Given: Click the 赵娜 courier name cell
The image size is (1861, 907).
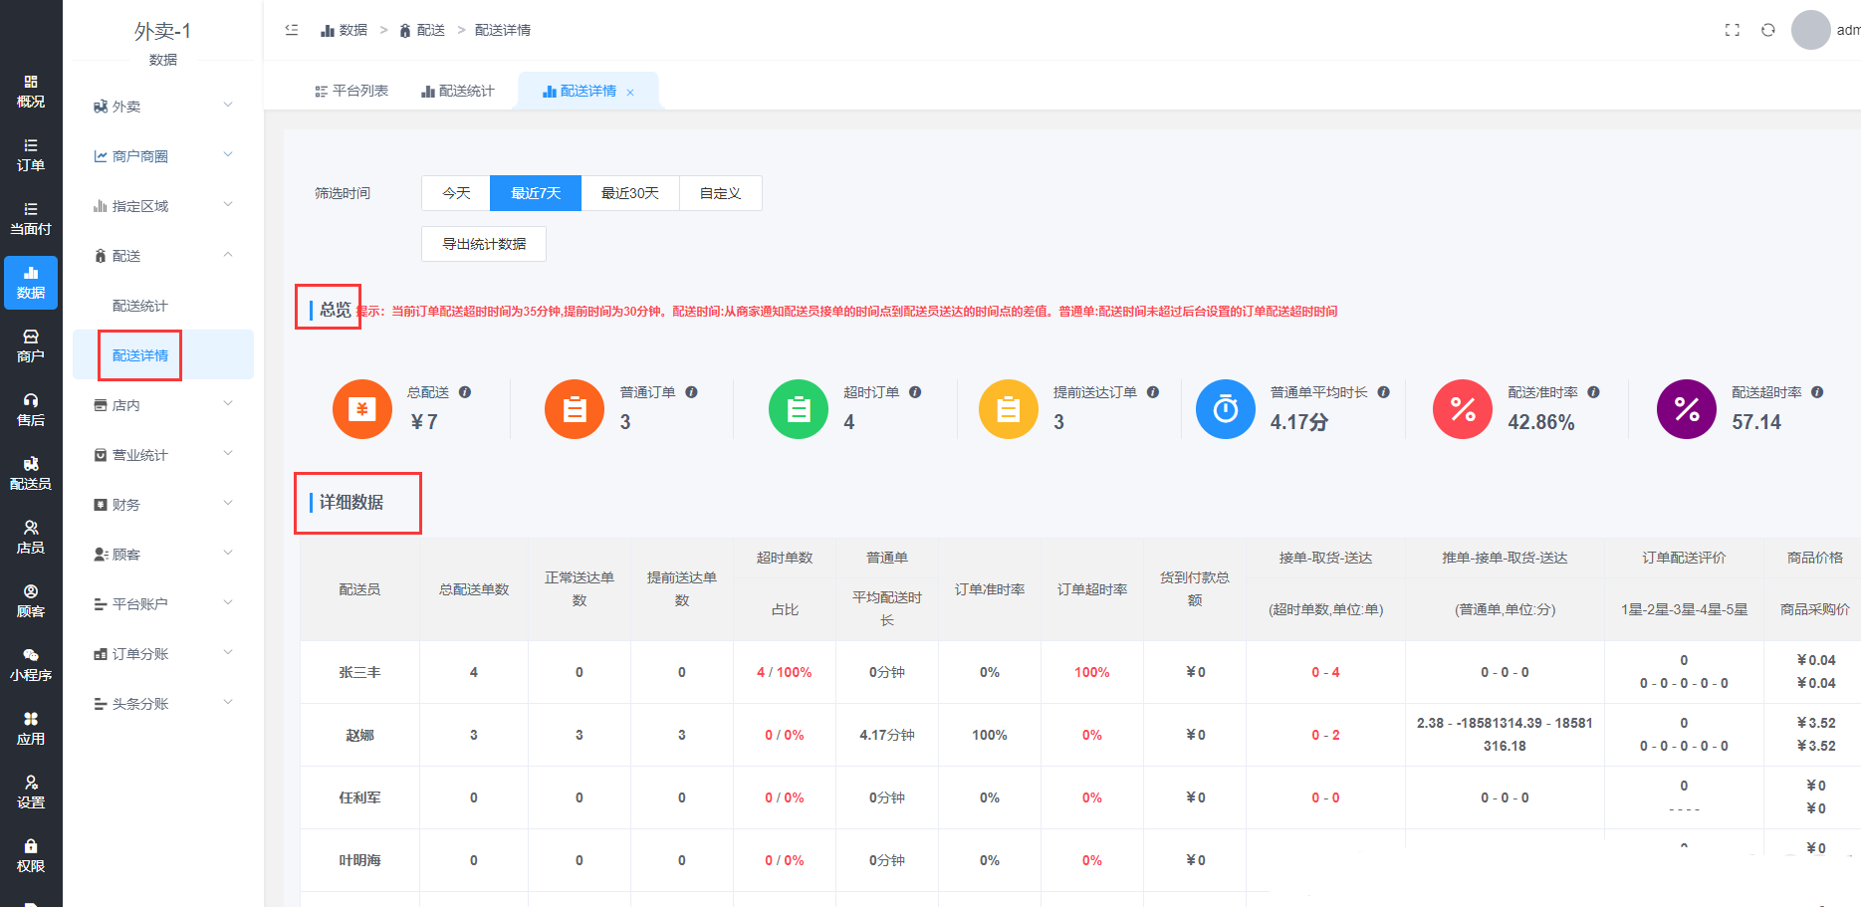Looking at the screenshot, I should (x=359, y=735).
